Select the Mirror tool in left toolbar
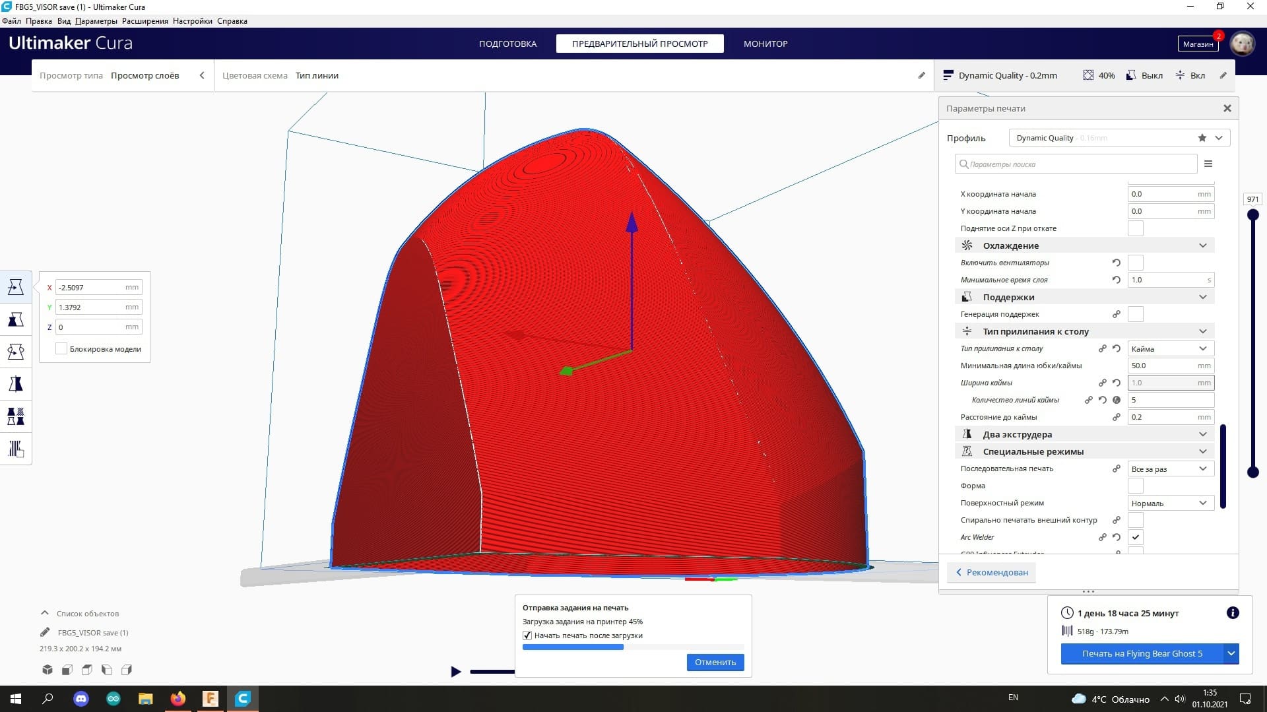Viewport: 1267px width, 712px height. point(16,384)
